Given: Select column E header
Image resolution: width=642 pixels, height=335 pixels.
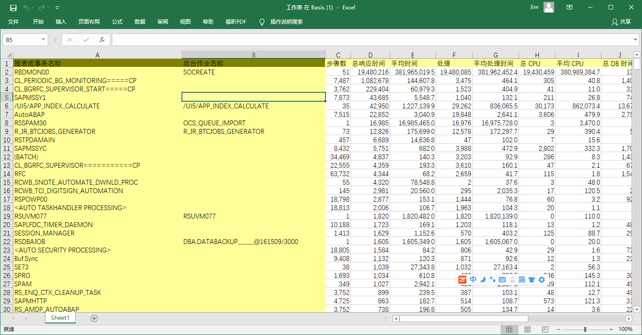Looking at the screenshot, I should pyautogui.click(x=413, y=55).
